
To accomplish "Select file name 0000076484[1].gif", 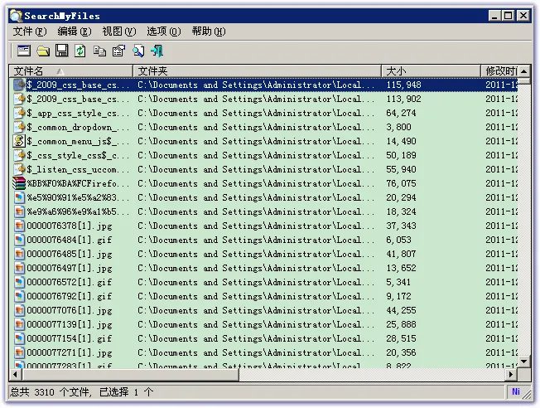I will click(70, 240).
